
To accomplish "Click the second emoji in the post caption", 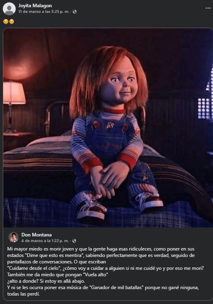I will click(12, 21).
